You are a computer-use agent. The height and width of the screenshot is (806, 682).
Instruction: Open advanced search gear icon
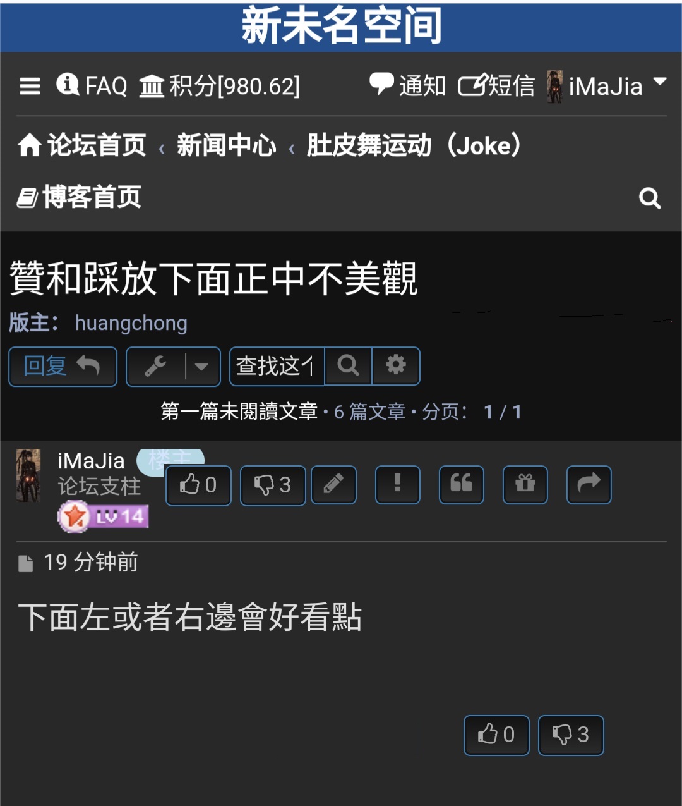tap(396, 366)
